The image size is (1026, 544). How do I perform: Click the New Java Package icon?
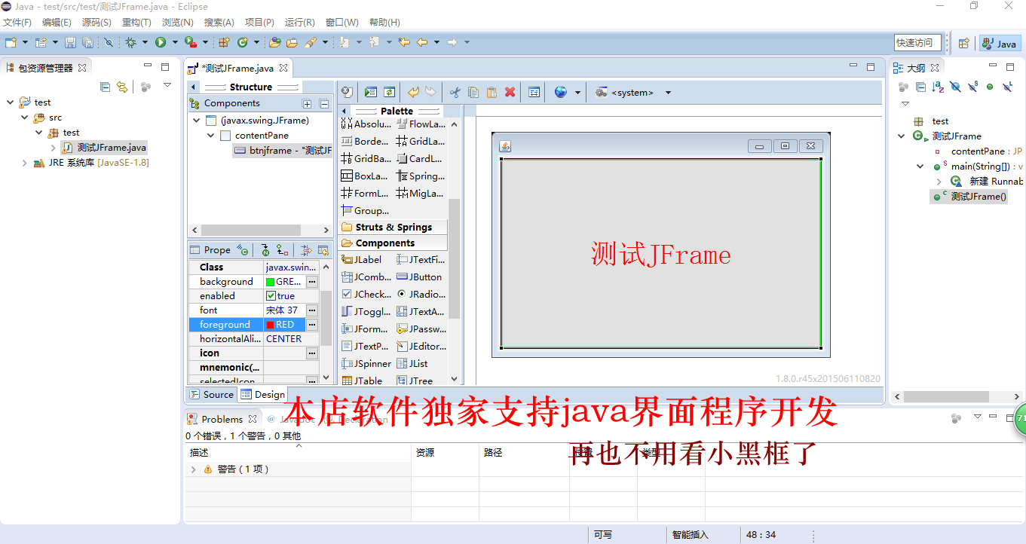[224, 43]
